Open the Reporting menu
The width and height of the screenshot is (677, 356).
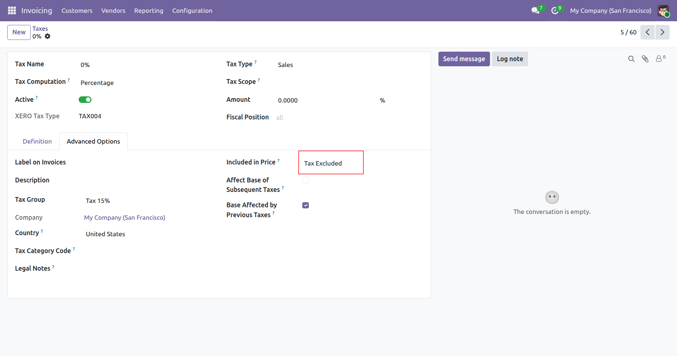(x=149, y=11)
